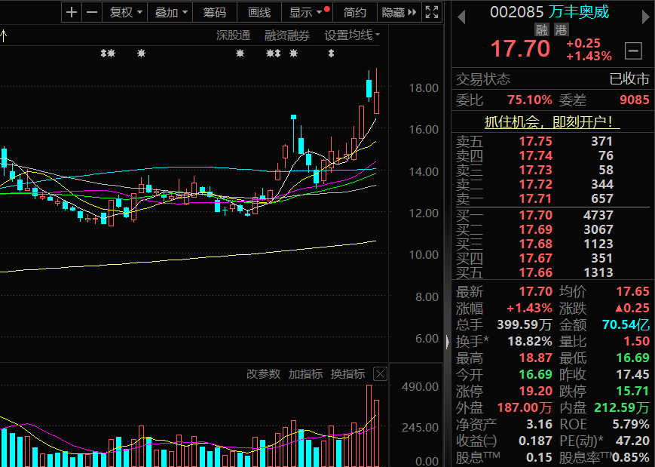Click the 融 margin badge
Viewport: 655px width, 467px height.
coord(541,29)
